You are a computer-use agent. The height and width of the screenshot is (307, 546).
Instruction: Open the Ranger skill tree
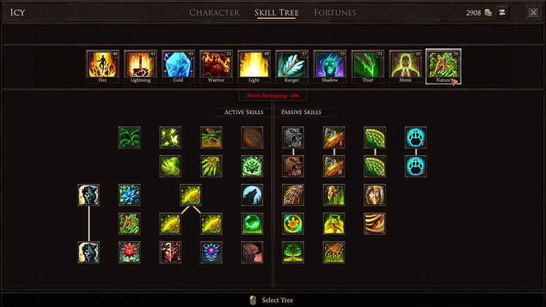coord(292,66)
